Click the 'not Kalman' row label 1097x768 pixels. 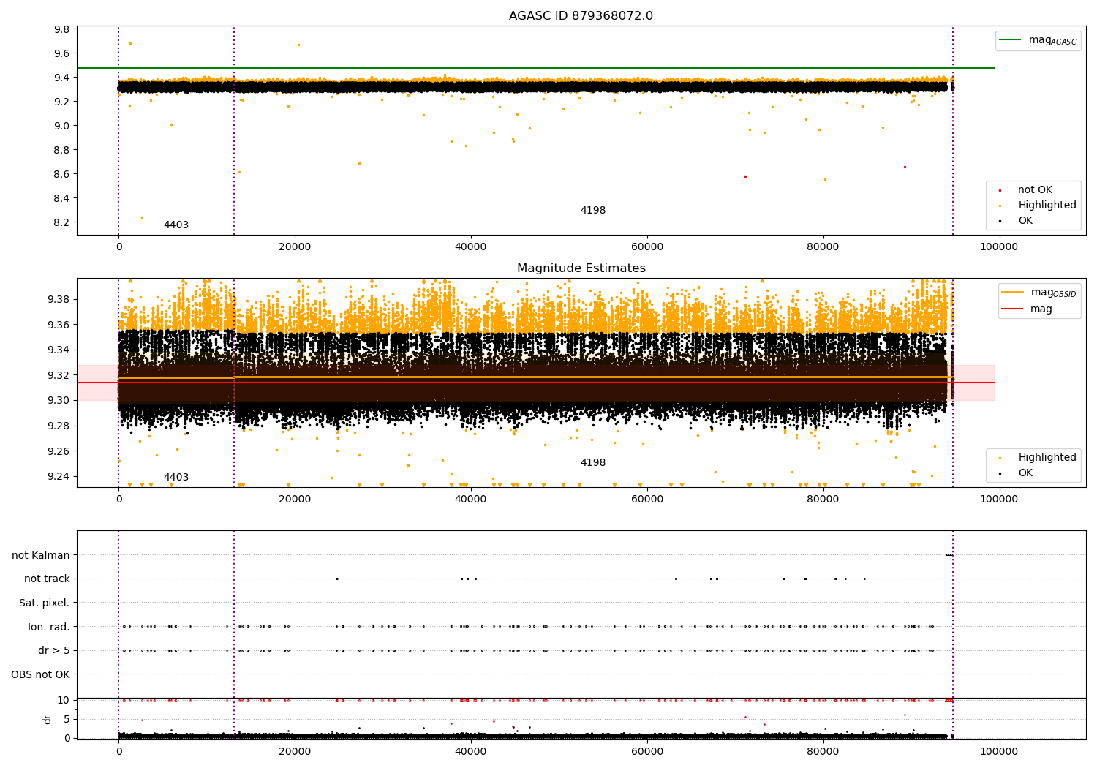coord(41,555)
